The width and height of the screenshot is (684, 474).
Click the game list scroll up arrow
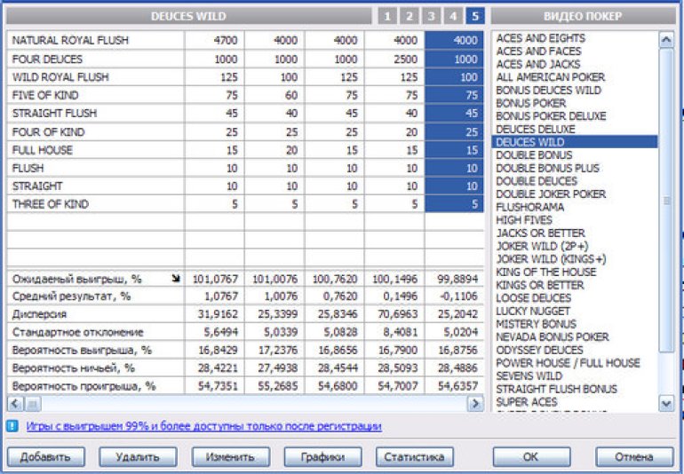click(x=667, y=39)
